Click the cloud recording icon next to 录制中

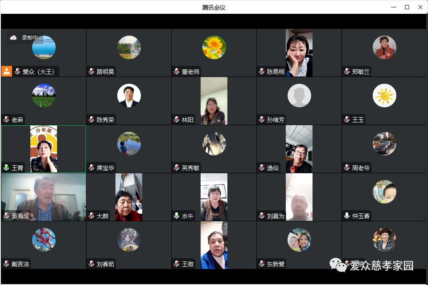click(13, 38)
